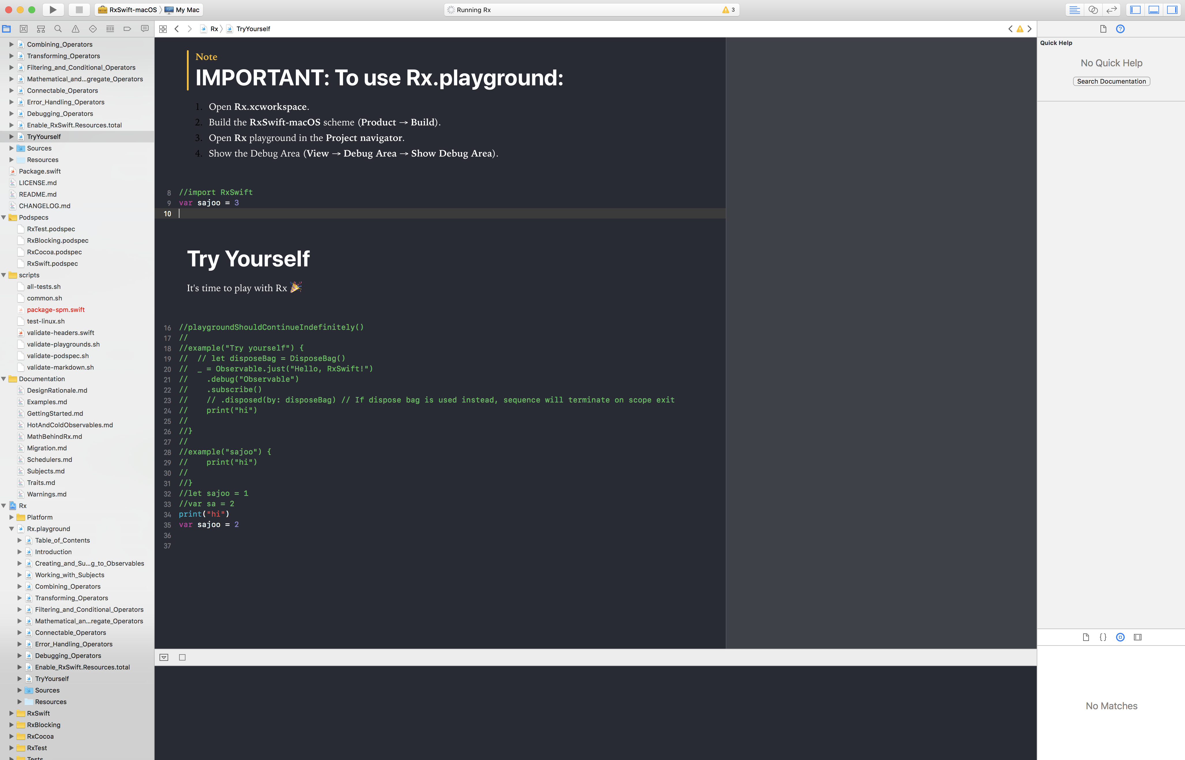Click the Run (play) button in the toolbar
The height and width of the screenshot is (760, 1185).
(x=53, y=10)
